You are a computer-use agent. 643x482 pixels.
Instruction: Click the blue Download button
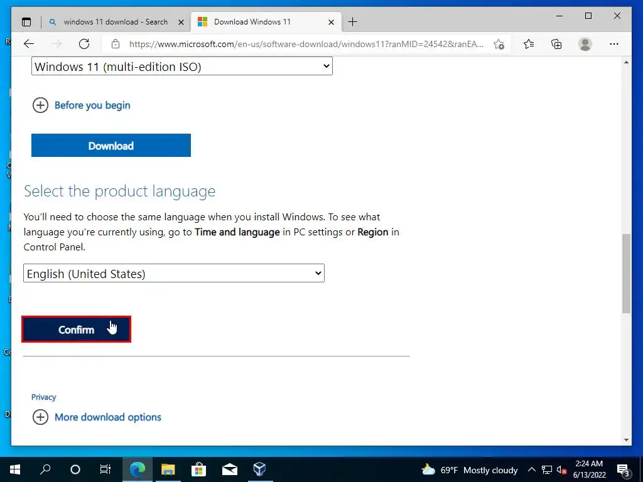coord(111,146)
